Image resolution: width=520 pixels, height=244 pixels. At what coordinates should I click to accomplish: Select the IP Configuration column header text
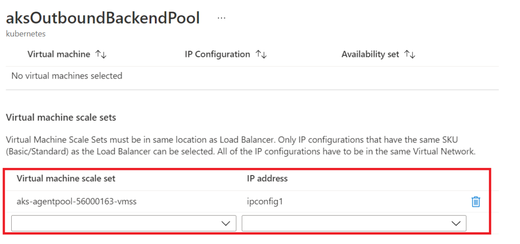pyautogui.click(x=217, y=54)
